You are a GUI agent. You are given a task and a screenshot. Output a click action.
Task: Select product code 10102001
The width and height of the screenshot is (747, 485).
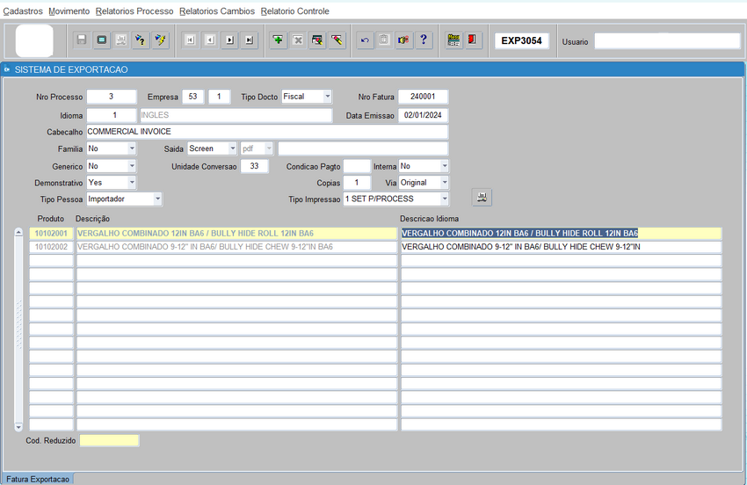click(x=52, y=234)
